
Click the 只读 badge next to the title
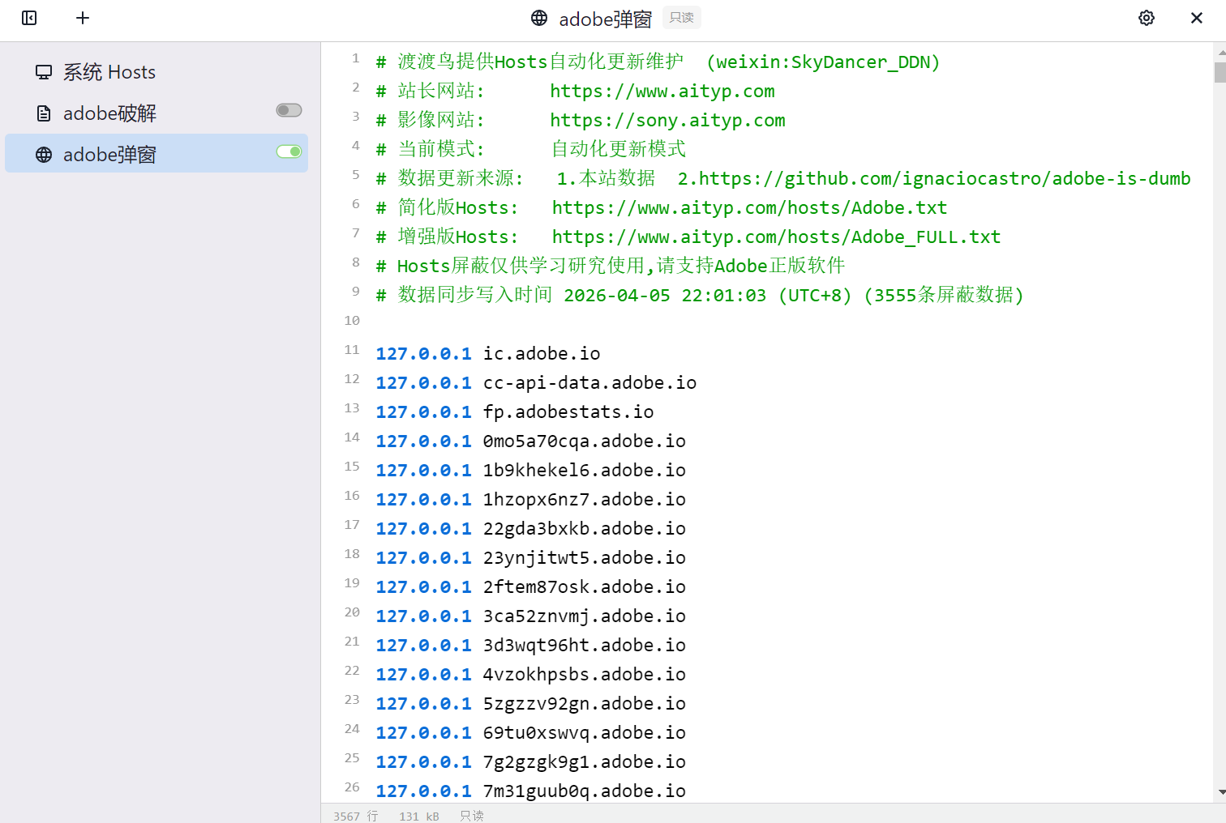pyautogui.click(x=681, y=18)
